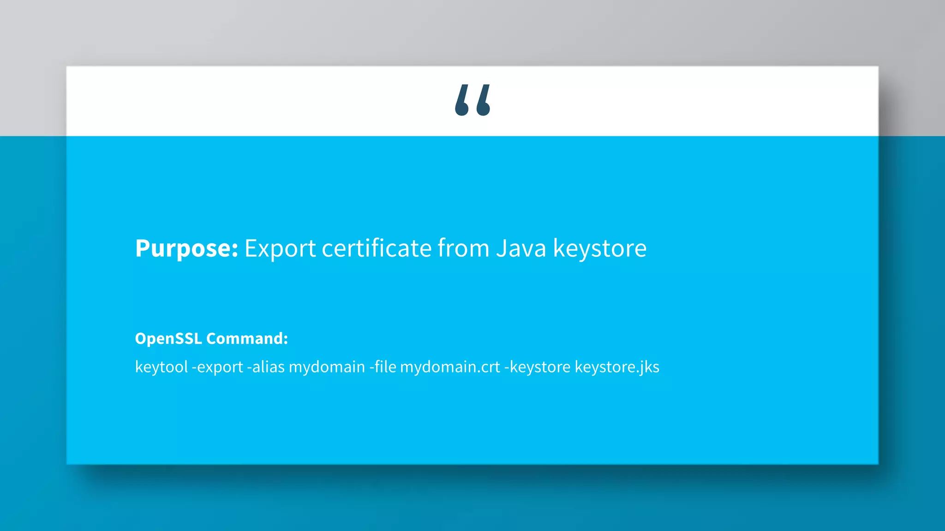Click the word "Export" in the heading

[280, 248]
